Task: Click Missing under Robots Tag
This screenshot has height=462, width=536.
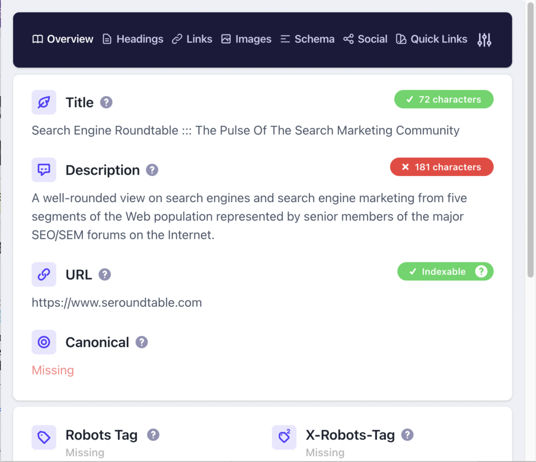Action: click(85, 453)
